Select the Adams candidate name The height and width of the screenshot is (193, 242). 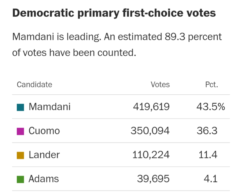tap(44, 179)
